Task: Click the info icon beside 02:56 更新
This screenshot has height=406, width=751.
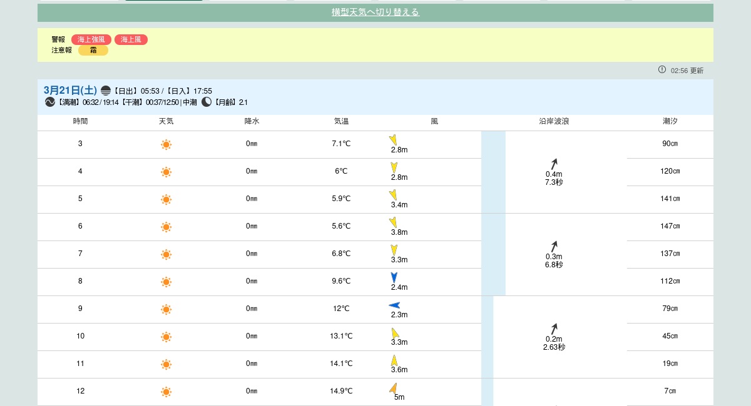Action: 662,69
